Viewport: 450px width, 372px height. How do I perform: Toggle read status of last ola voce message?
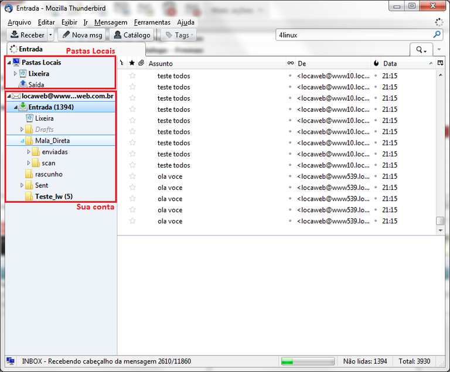pyautogui.click(x=290, y=221)
